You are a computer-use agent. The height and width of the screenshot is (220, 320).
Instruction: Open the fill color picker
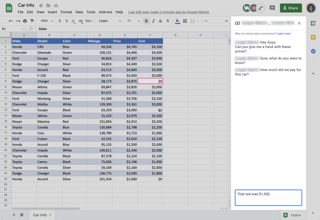(178, 21)
